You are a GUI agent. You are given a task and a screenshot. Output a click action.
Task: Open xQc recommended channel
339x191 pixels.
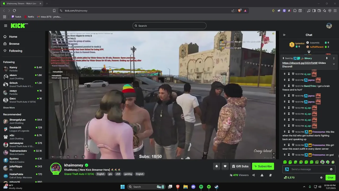(23, 137)
